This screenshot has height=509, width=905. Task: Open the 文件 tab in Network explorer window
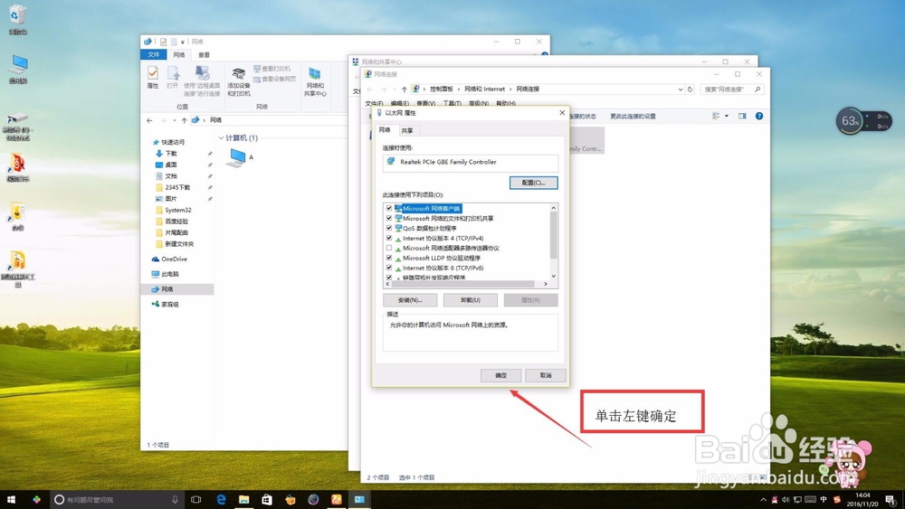pyautogui.click(x=154, y=55)
